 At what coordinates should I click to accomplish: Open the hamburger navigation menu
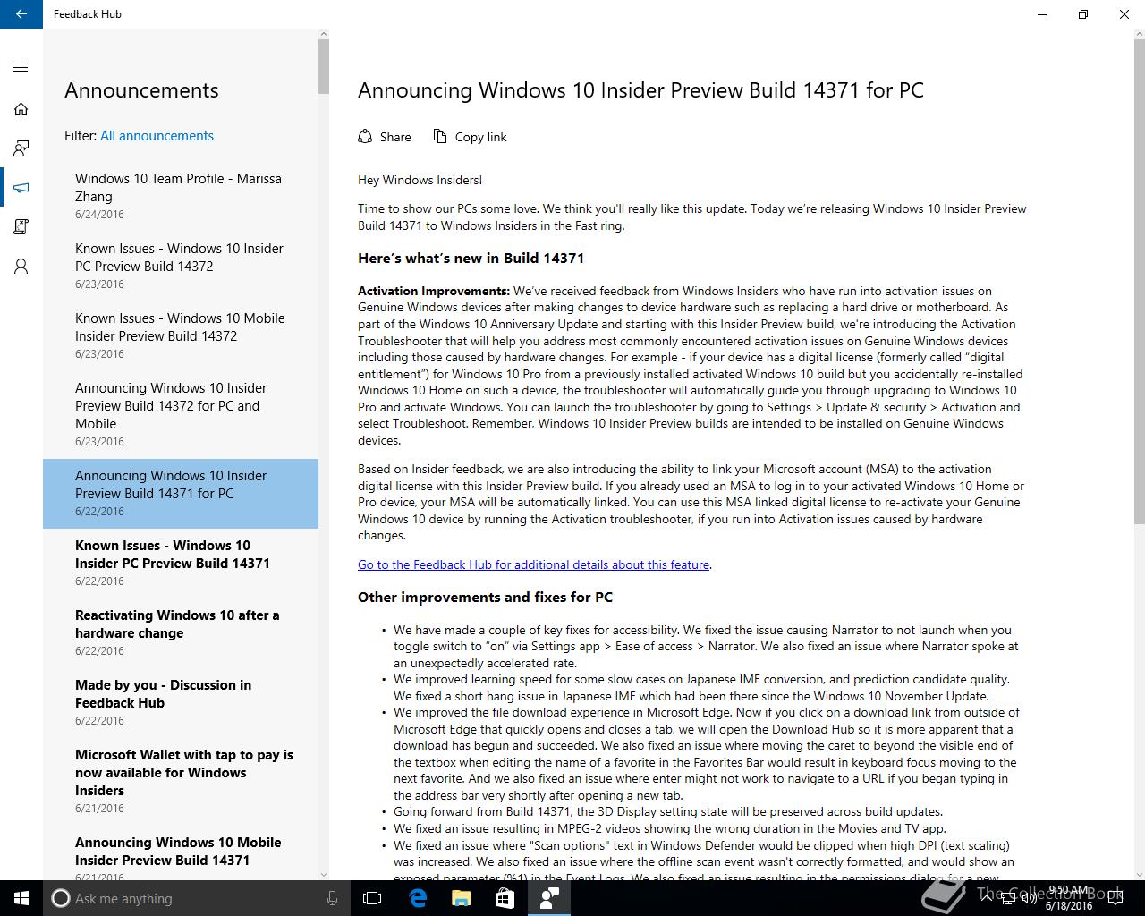21,68
